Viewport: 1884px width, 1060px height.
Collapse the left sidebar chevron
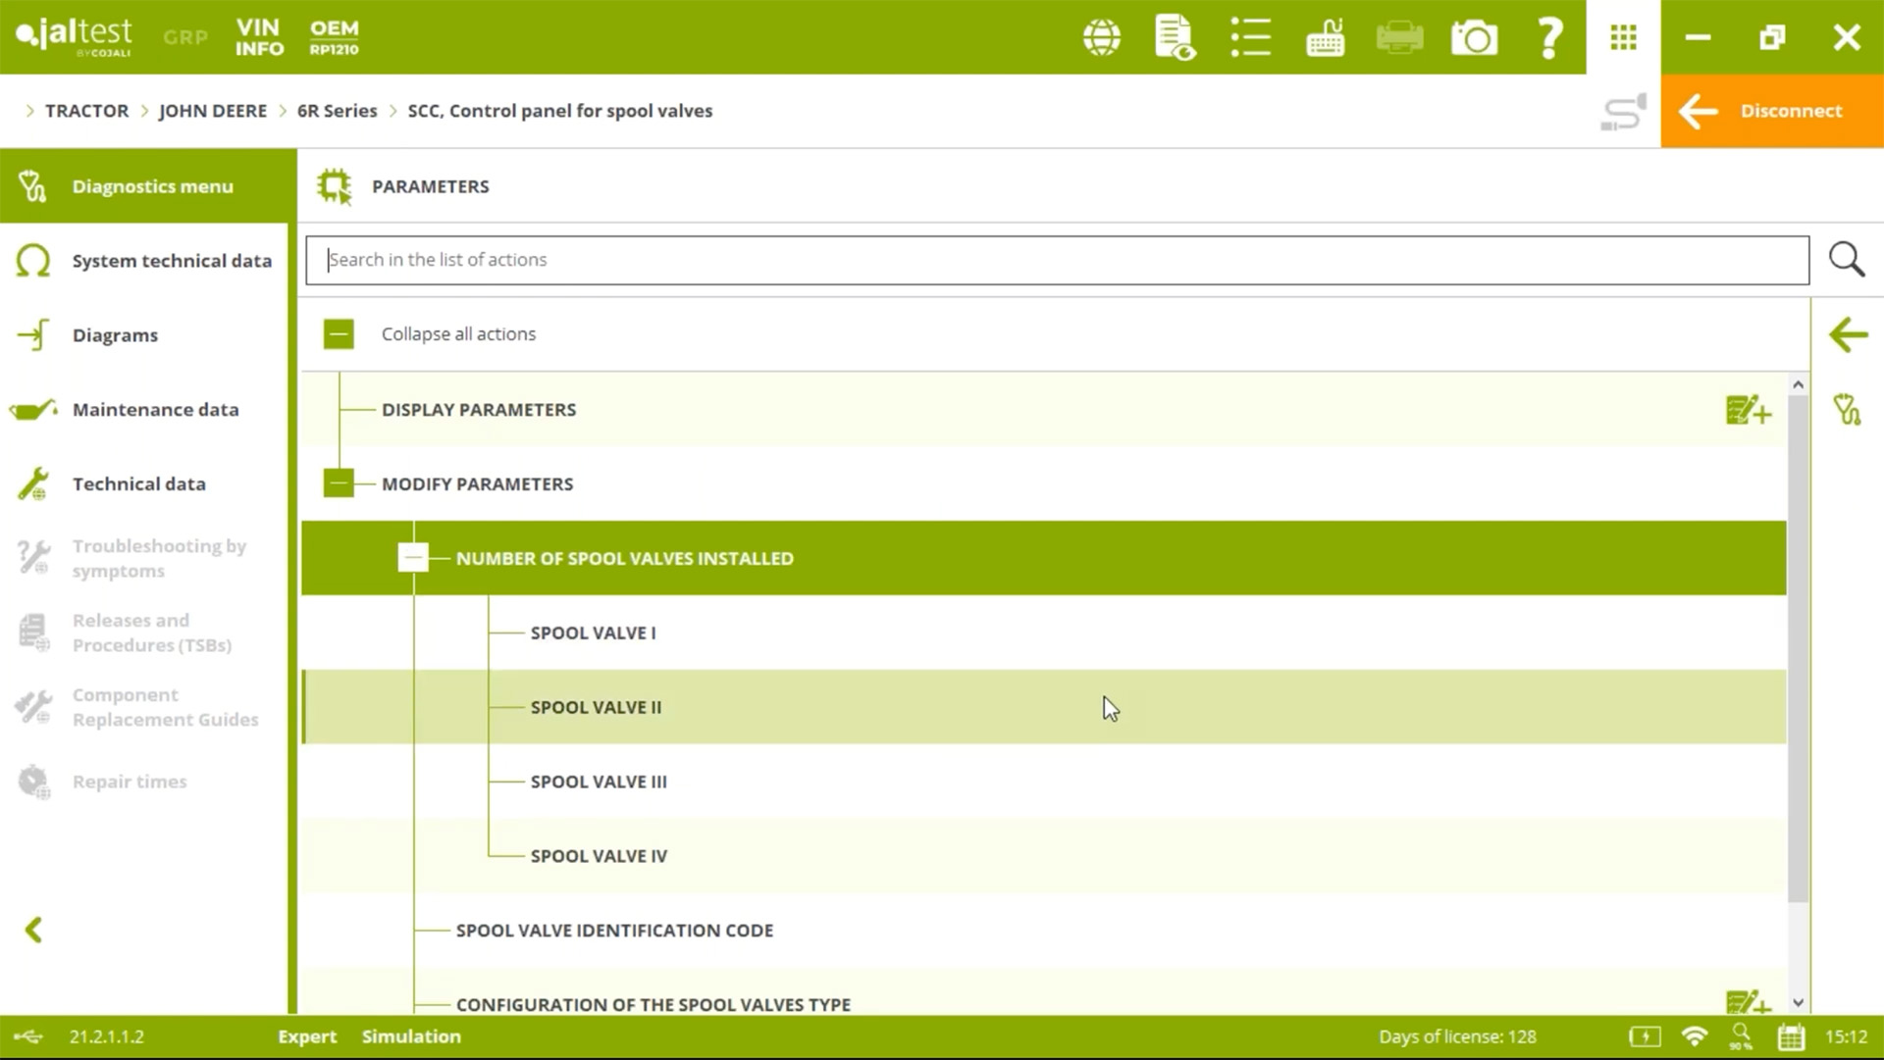pyautogui.click(x=34, y=930)
